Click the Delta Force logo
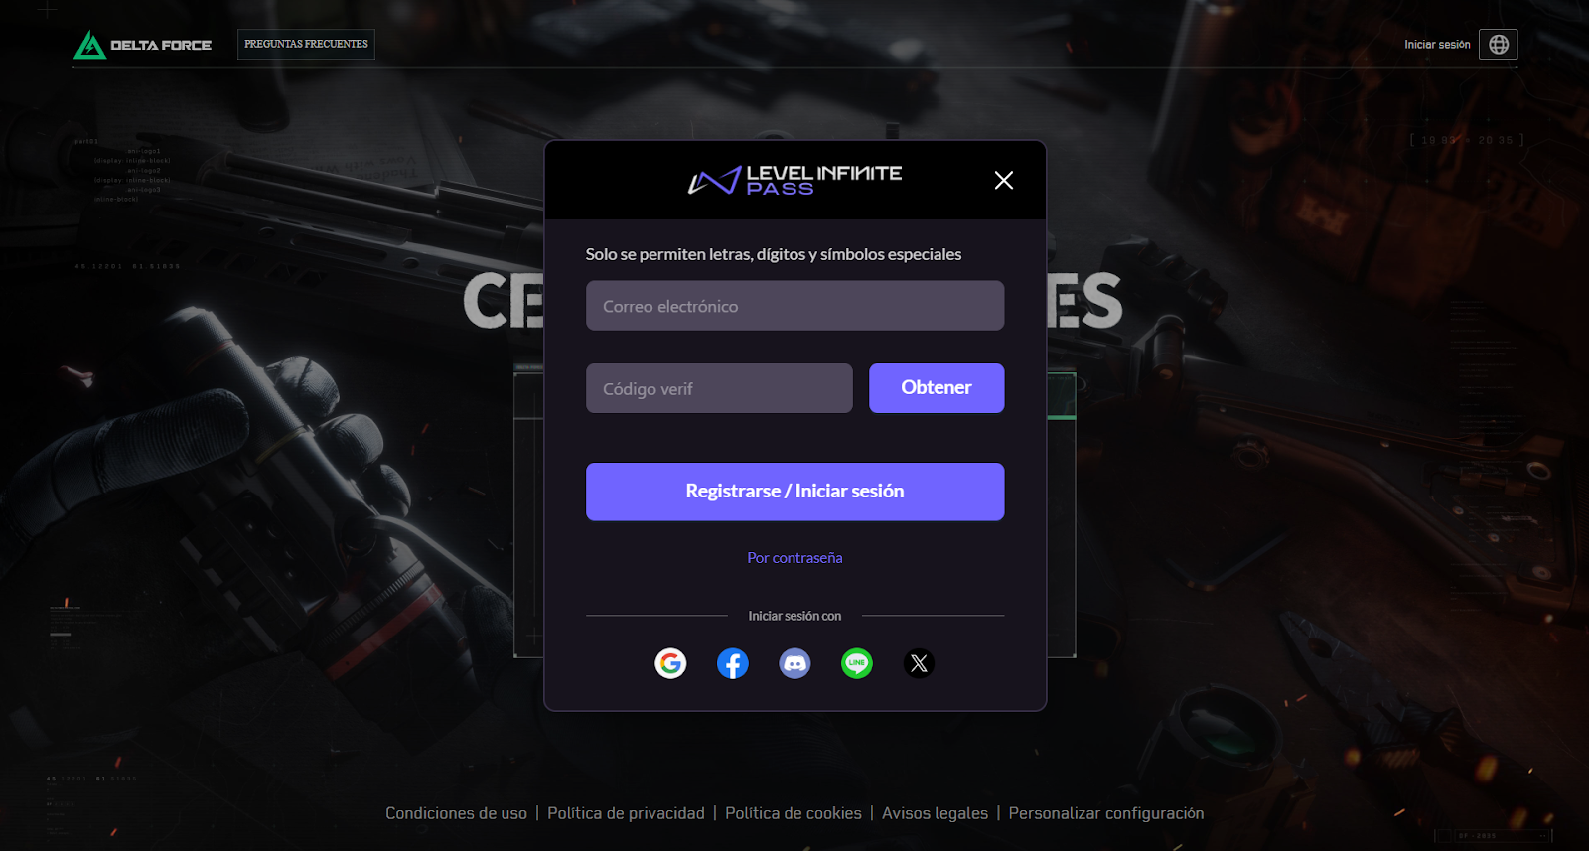1589x851 pixels. (x=143, y=44)
